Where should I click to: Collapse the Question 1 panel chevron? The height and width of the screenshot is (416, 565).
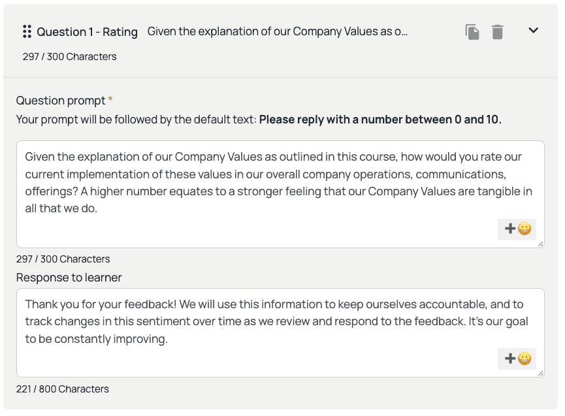[x=533, y=31]
